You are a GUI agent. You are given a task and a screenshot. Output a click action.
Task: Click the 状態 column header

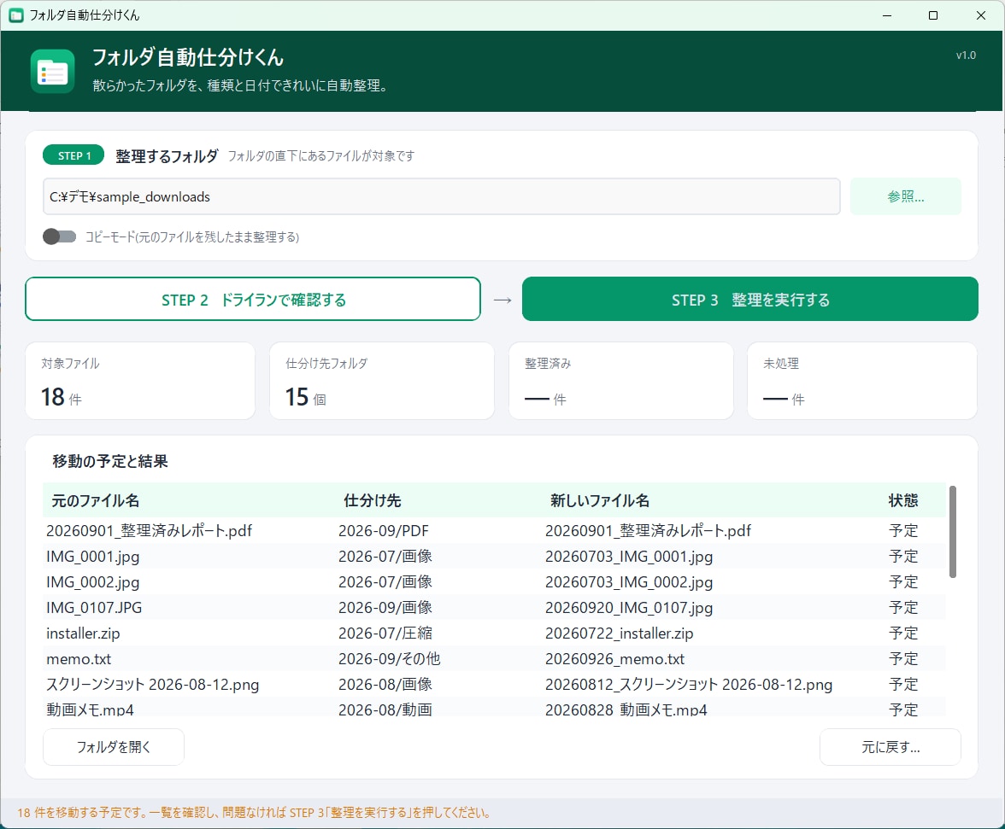[903, 500]
